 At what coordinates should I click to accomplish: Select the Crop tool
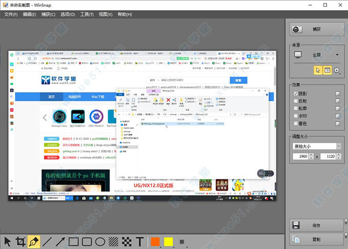click(20, 242)
